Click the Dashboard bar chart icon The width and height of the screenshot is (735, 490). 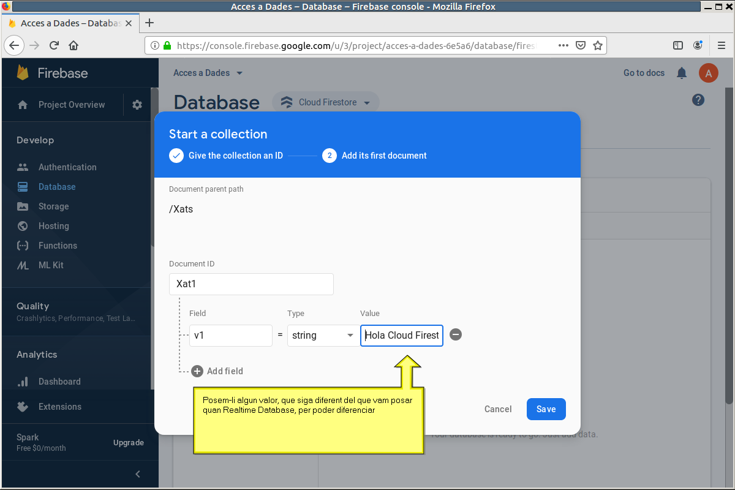tap(23, 382)
